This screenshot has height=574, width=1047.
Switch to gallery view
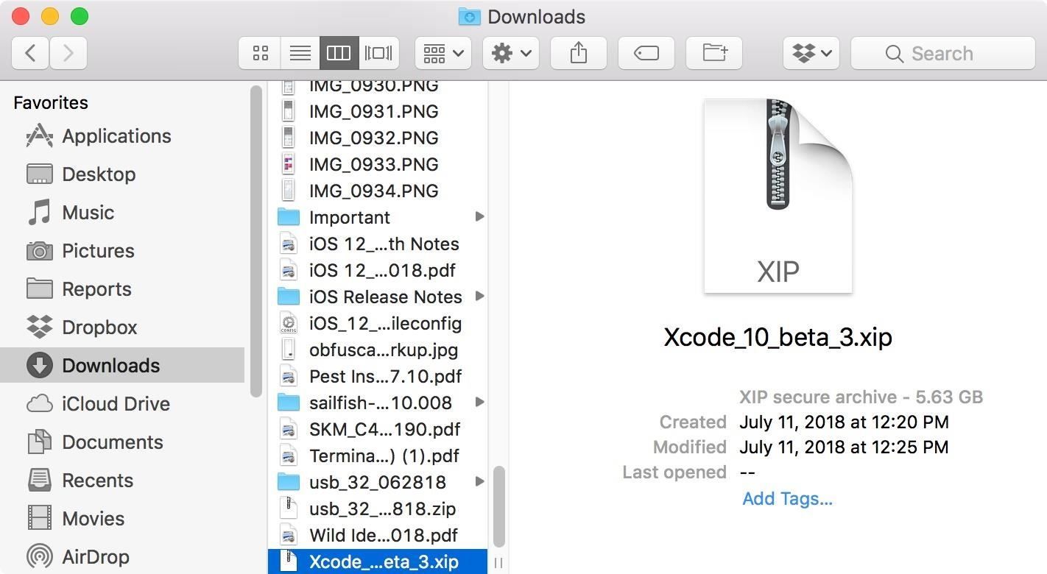(x=378, y=52)
